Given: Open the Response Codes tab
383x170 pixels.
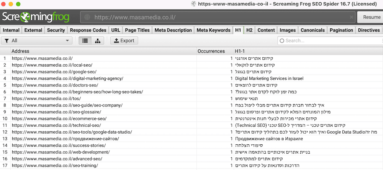Looking at the screenshot, I should [x=88, y=30].
